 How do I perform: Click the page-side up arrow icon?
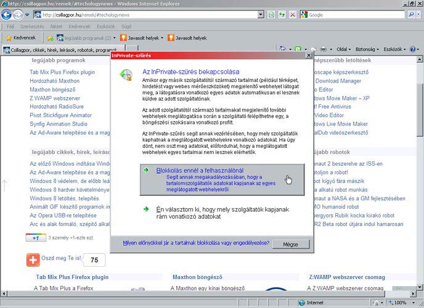pos(4,185)
